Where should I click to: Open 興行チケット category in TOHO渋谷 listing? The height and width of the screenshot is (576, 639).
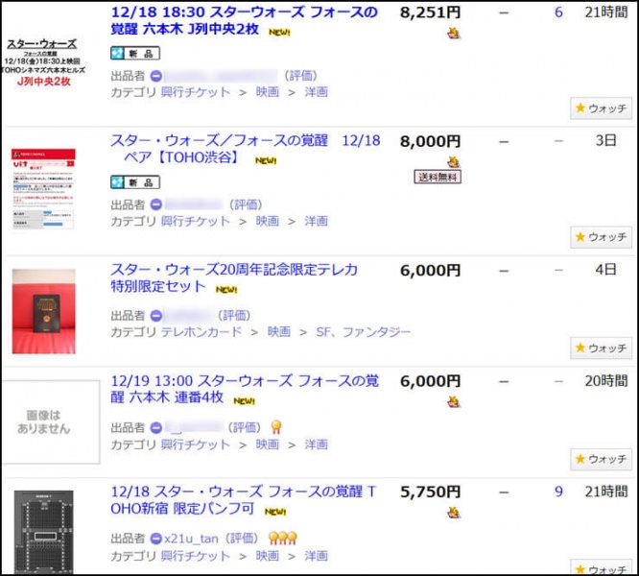tap(195, 222)
